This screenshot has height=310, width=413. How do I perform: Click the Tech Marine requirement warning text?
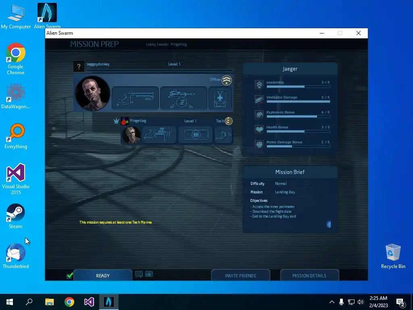[x=116, y=222]
